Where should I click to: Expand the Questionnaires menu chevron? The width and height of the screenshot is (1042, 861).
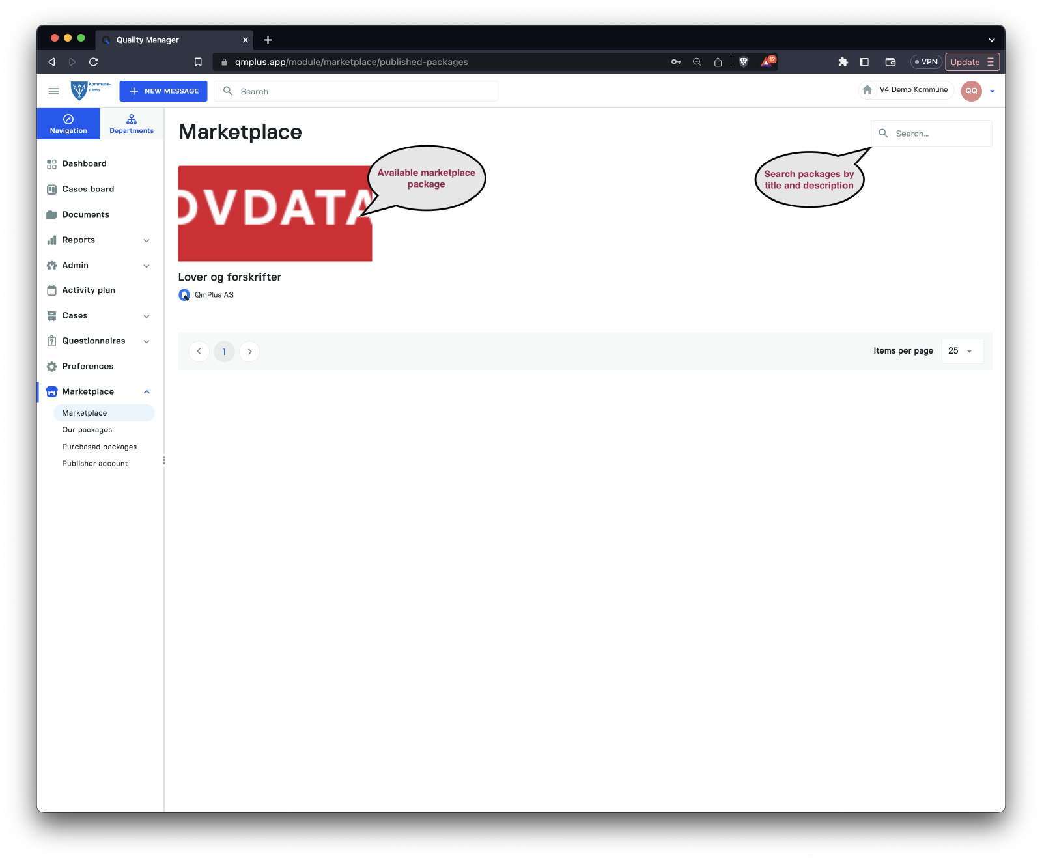(x=147, y=341)
